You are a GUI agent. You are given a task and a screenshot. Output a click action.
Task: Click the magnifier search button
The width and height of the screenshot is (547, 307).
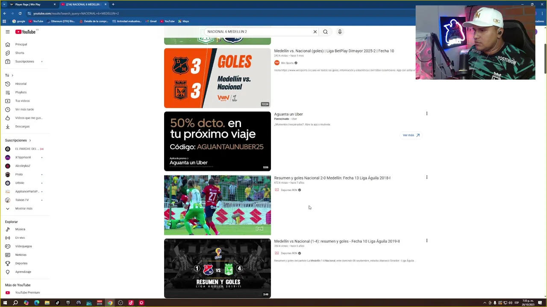click(x=325, y=32)
